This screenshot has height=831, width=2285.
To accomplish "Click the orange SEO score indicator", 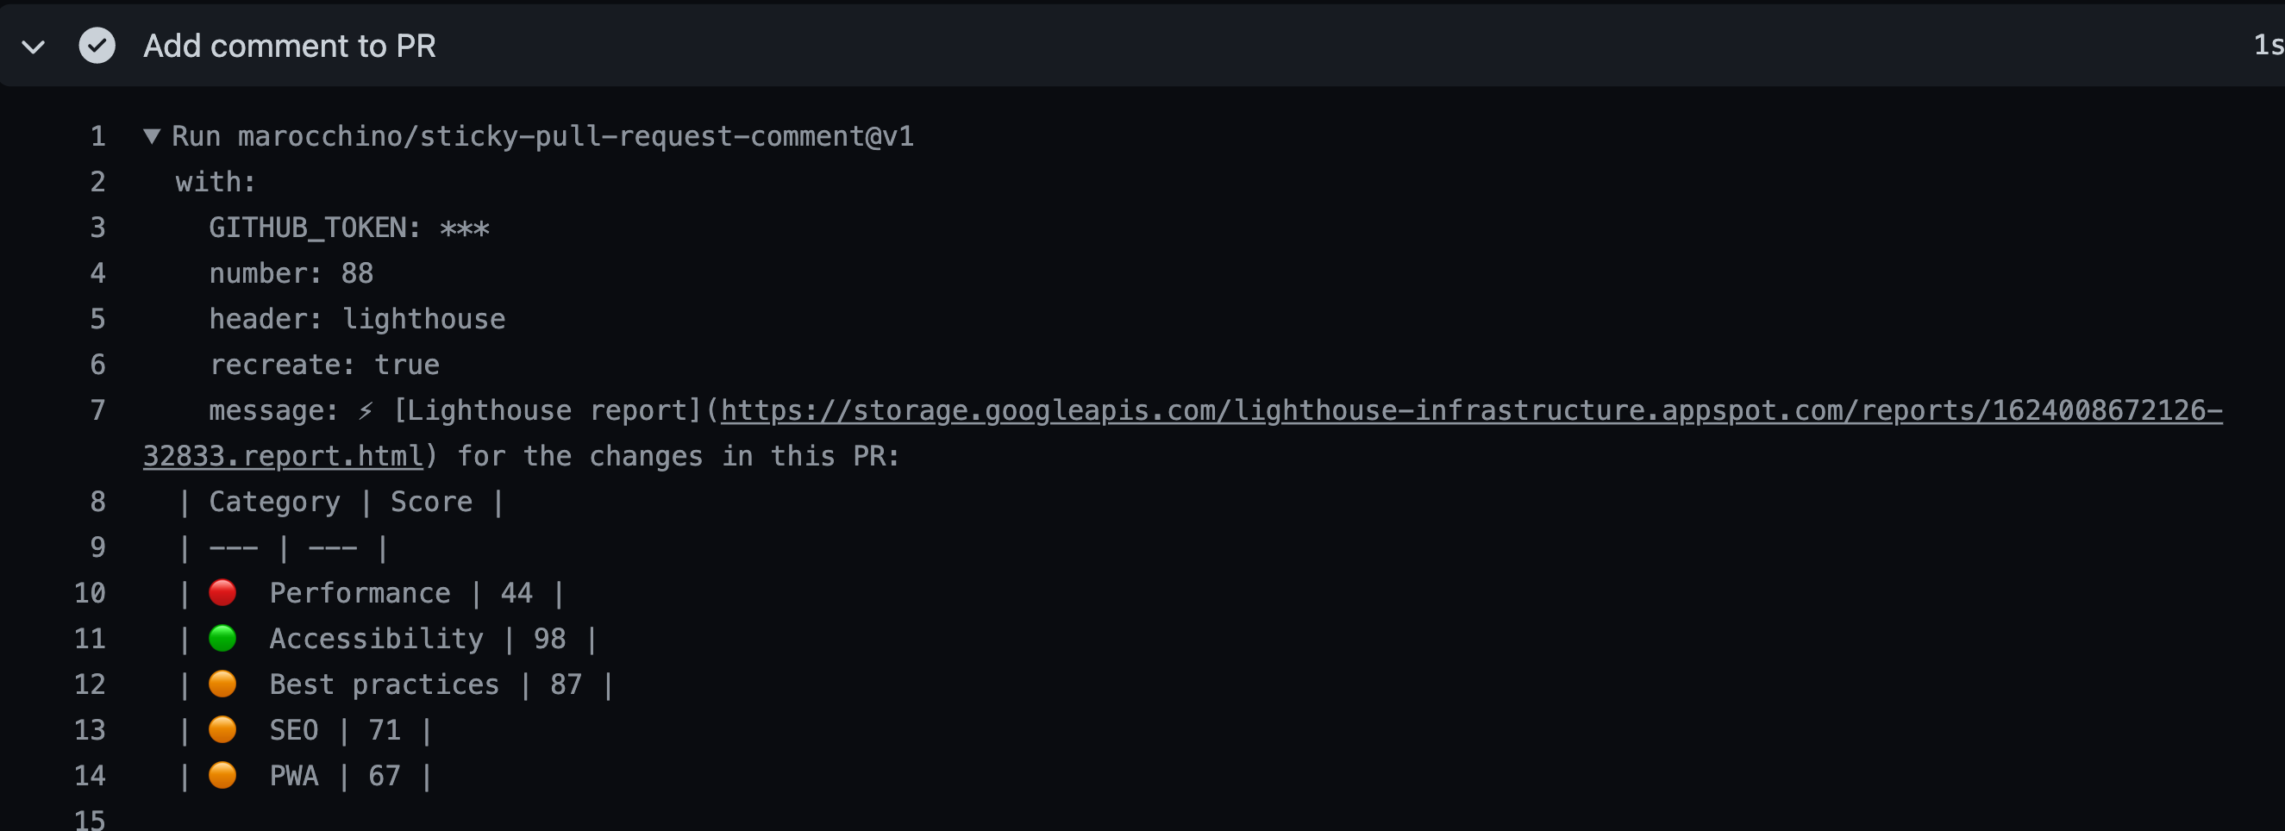I will pos(222,729).
